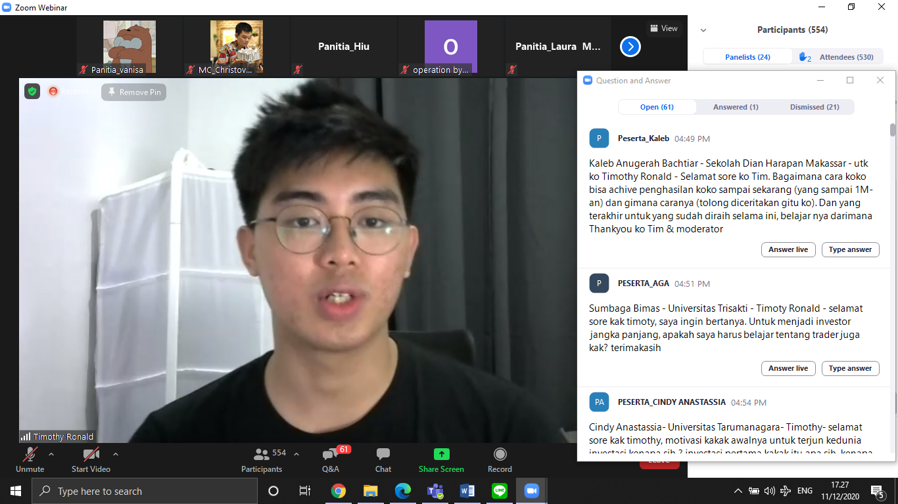Open LINE app from the taskbar
This screenshot has height=504, width=898.
pyautogui.click(x=500, y=491)
